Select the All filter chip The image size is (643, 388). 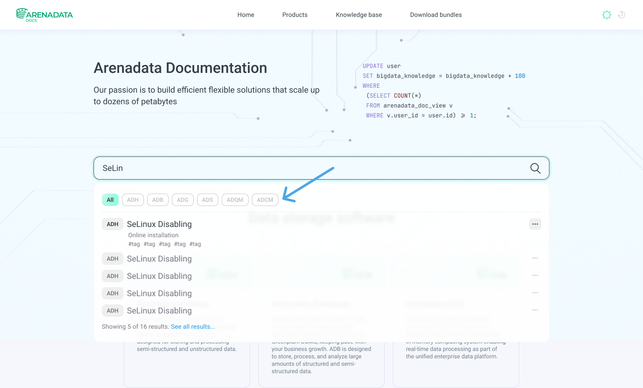(110, 200)
